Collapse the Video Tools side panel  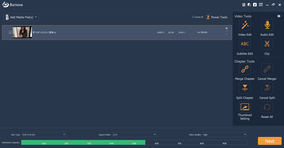(x=279, y=16)
